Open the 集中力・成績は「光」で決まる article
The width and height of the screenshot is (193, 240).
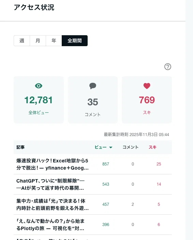53,204
